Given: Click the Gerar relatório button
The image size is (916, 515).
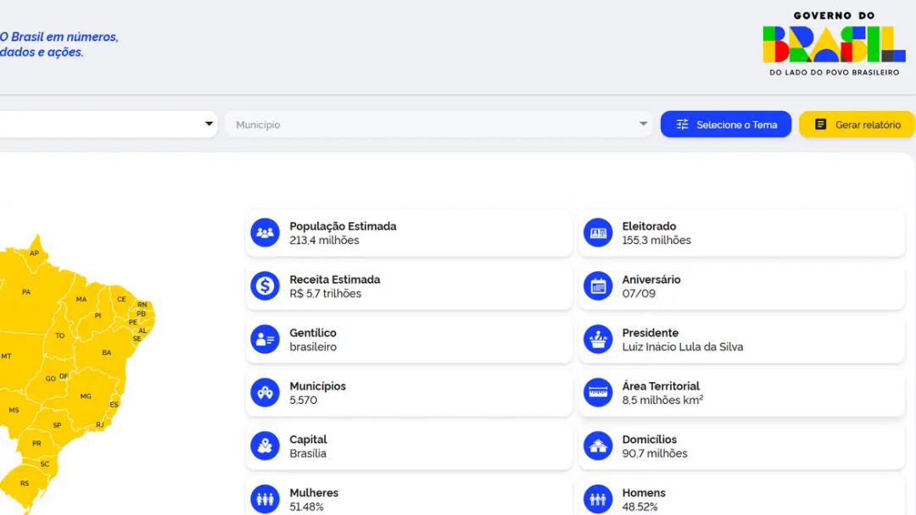Looking at the screenshot, I should 858,124.
